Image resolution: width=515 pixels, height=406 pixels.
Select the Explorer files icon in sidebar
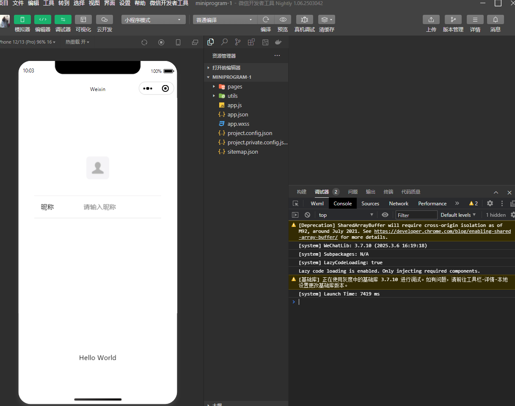pyautogui.click(x=211, y=42)
